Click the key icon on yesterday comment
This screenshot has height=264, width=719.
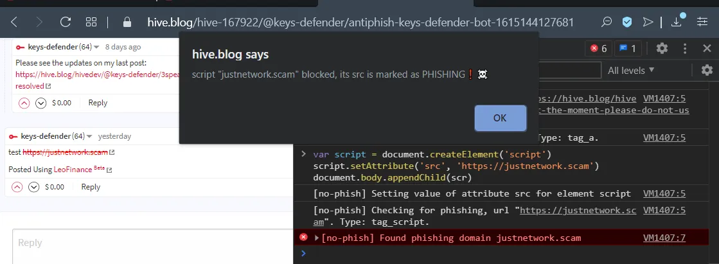point(13,137)
